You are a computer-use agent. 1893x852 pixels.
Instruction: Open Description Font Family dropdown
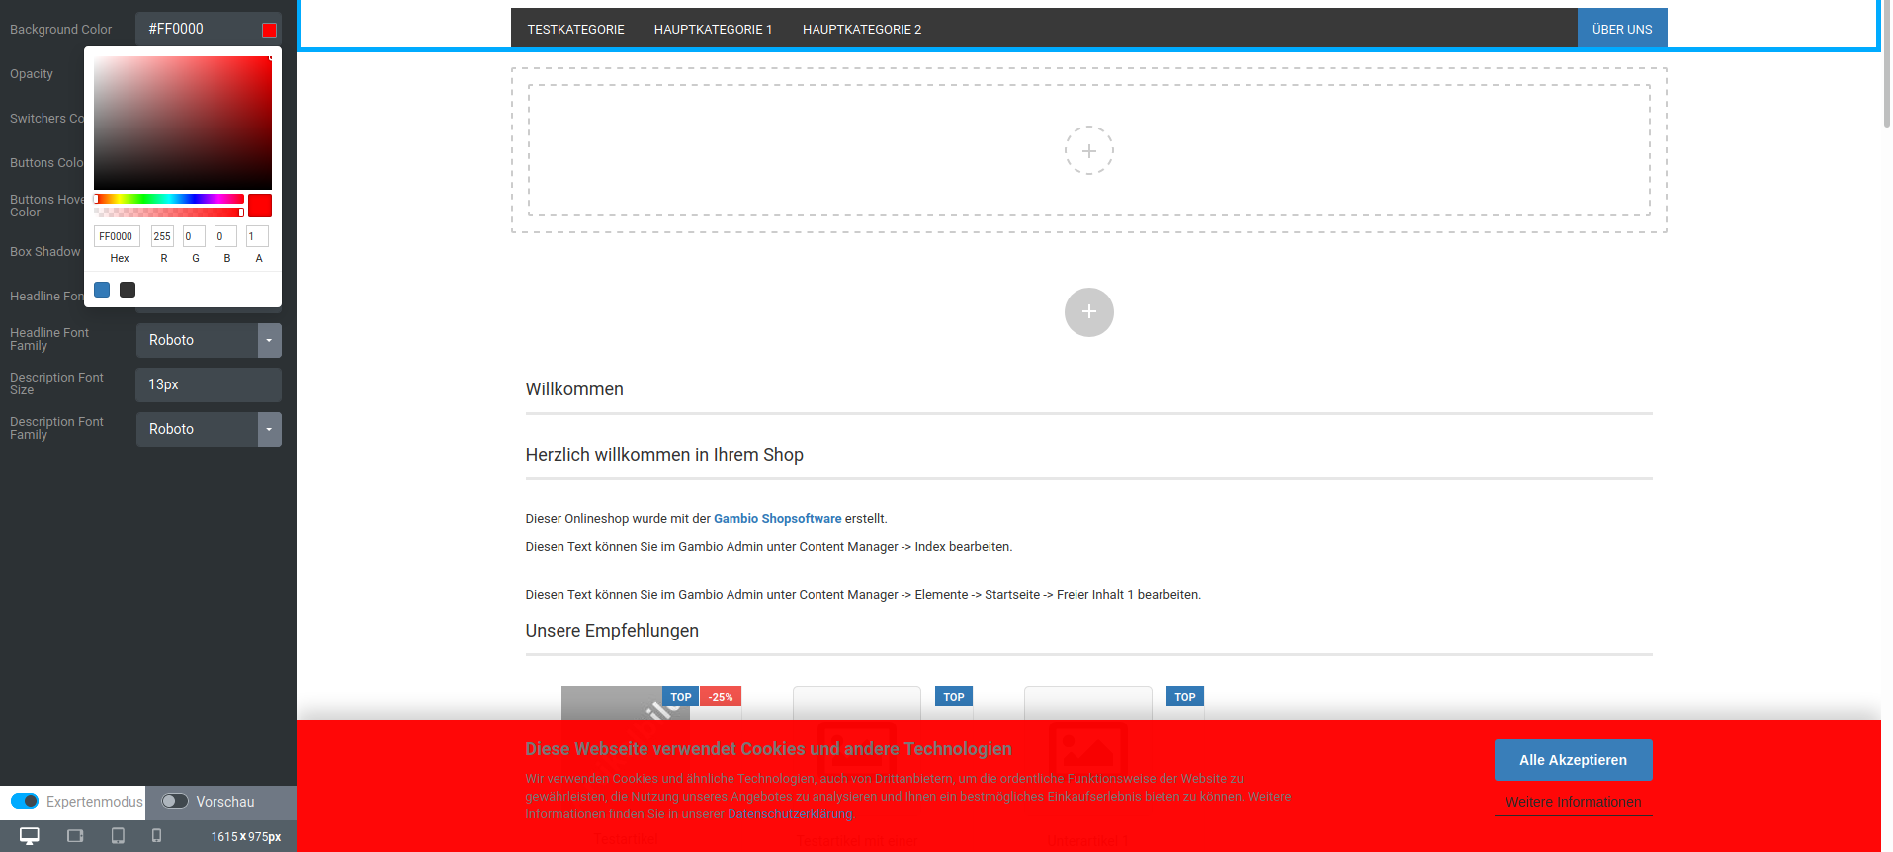tap(269, 429)
